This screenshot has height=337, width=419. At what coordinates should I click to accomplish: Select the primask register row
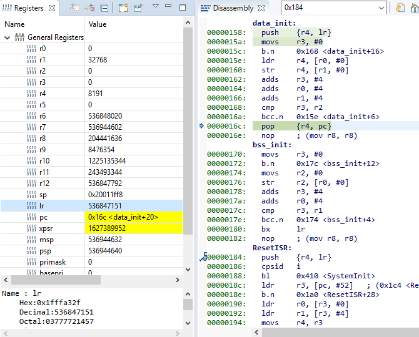91,262
